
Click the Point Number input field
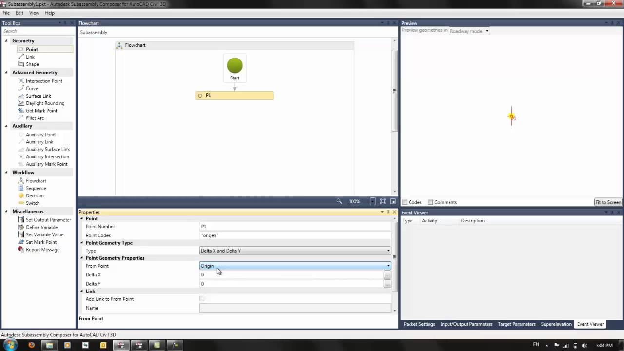point(295,226)
